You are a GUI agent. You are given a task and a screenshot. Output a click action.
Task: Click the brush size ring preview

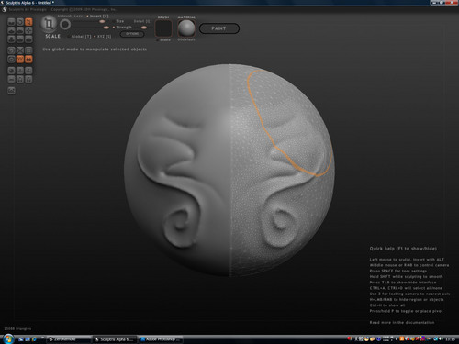pyautogui.click(x=65, y=25)
